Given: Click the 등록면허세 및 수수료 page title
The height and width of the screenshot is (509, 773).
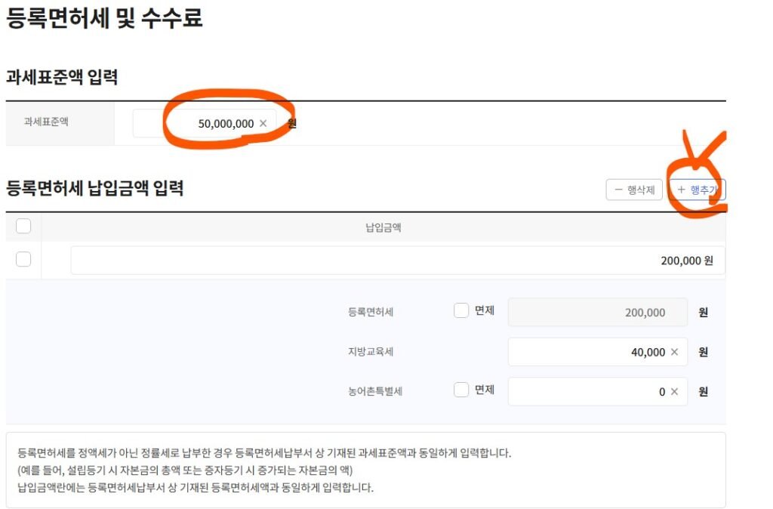Looking at the screenshot, I should [104, 17].
